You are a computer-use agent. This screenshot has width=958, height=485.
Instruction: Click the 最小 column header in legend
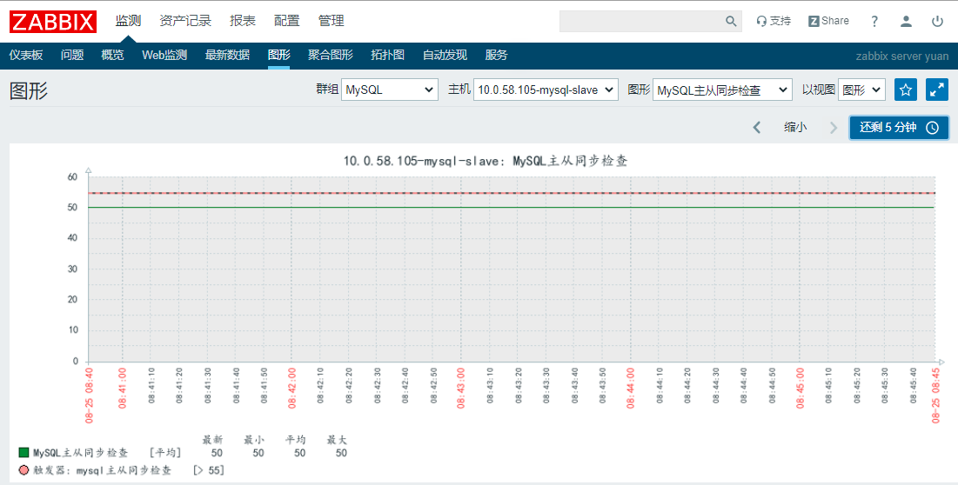(x=254, y=439)
